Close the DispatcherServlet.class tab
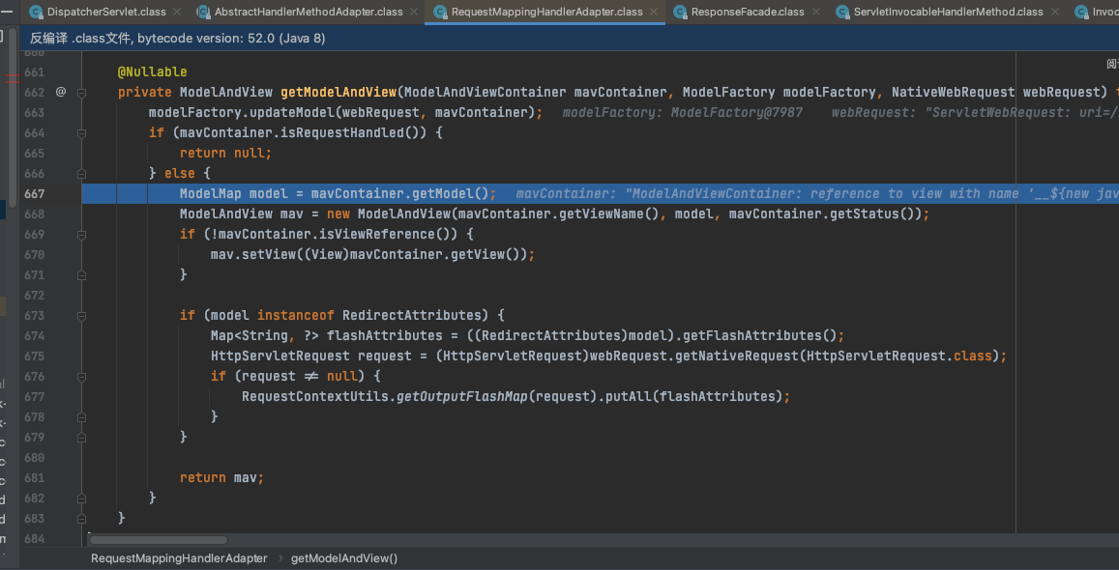The image size is (1119, 570). (x=177, y=12)
